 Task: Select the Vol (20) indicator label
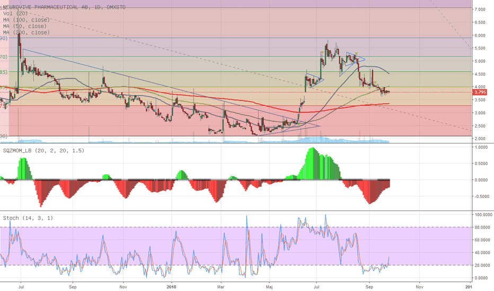[15, 14]
